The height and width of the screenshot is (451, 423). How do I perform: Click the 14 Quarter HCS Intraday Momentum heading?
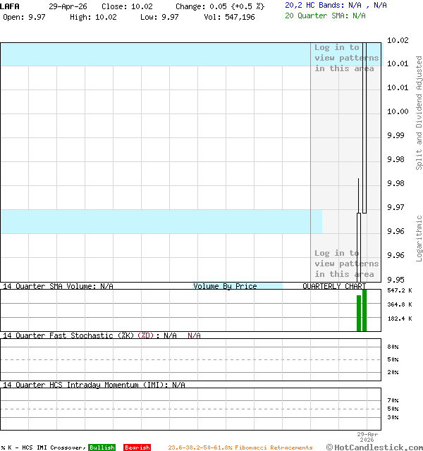click(x=94, y=385)
